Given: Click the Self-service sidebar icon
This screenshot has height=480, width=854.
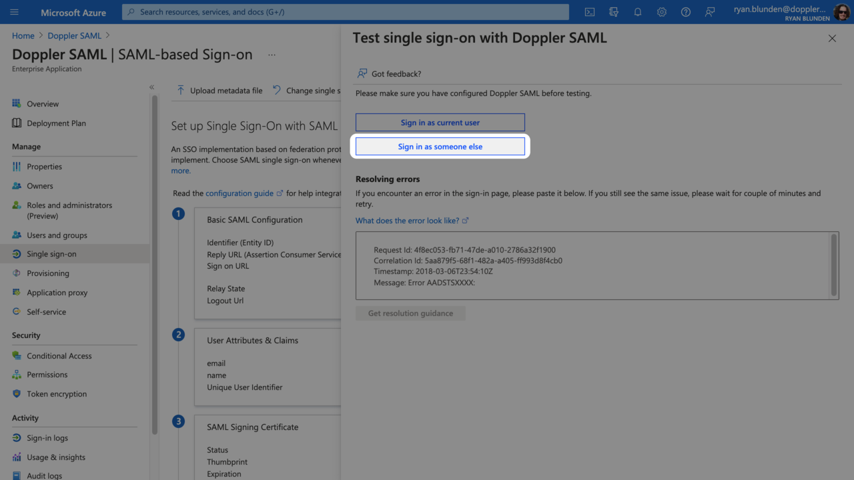Looking at the screenshot, I should pyautogui.click(x=17, y=312).
